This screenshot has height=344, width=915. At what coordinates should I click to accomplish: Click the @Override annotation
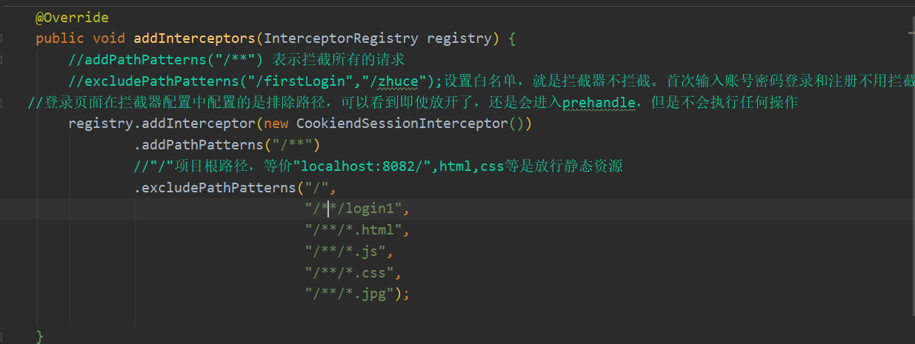71,17
